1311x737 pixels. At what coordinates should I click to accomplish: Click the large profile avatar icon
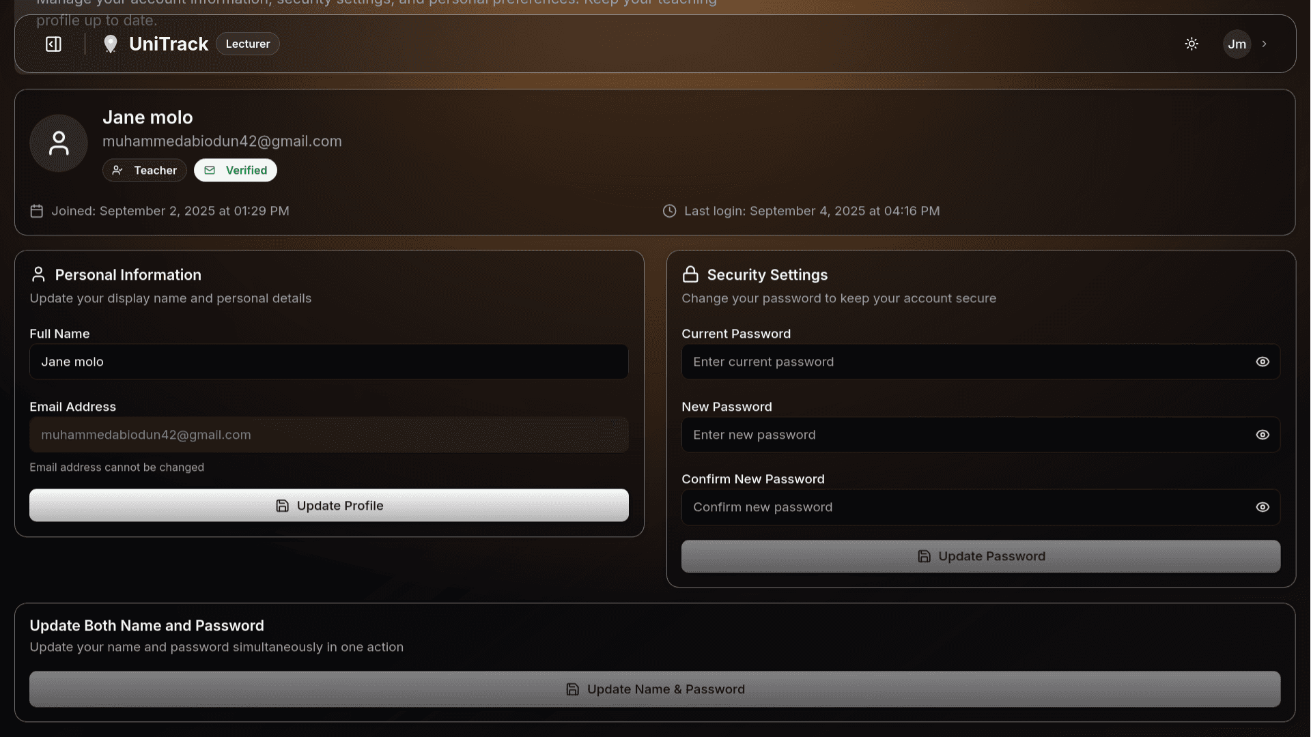pos(59,143)
